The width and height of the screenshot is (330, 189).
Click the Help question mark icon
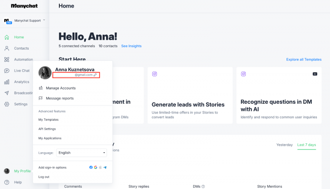coord(7,182)
